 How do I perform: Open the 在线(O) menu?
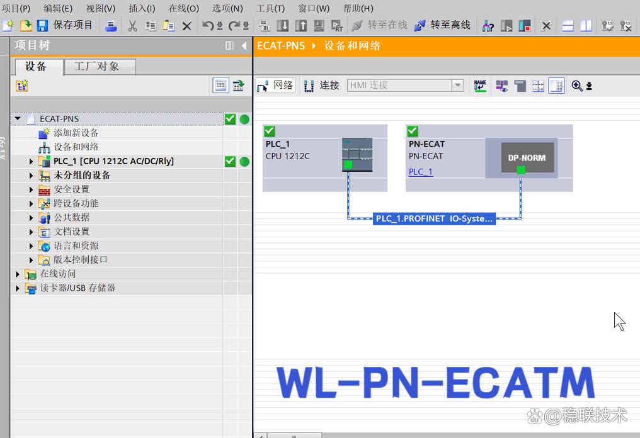pyautogui.click(x=184, y=8)
